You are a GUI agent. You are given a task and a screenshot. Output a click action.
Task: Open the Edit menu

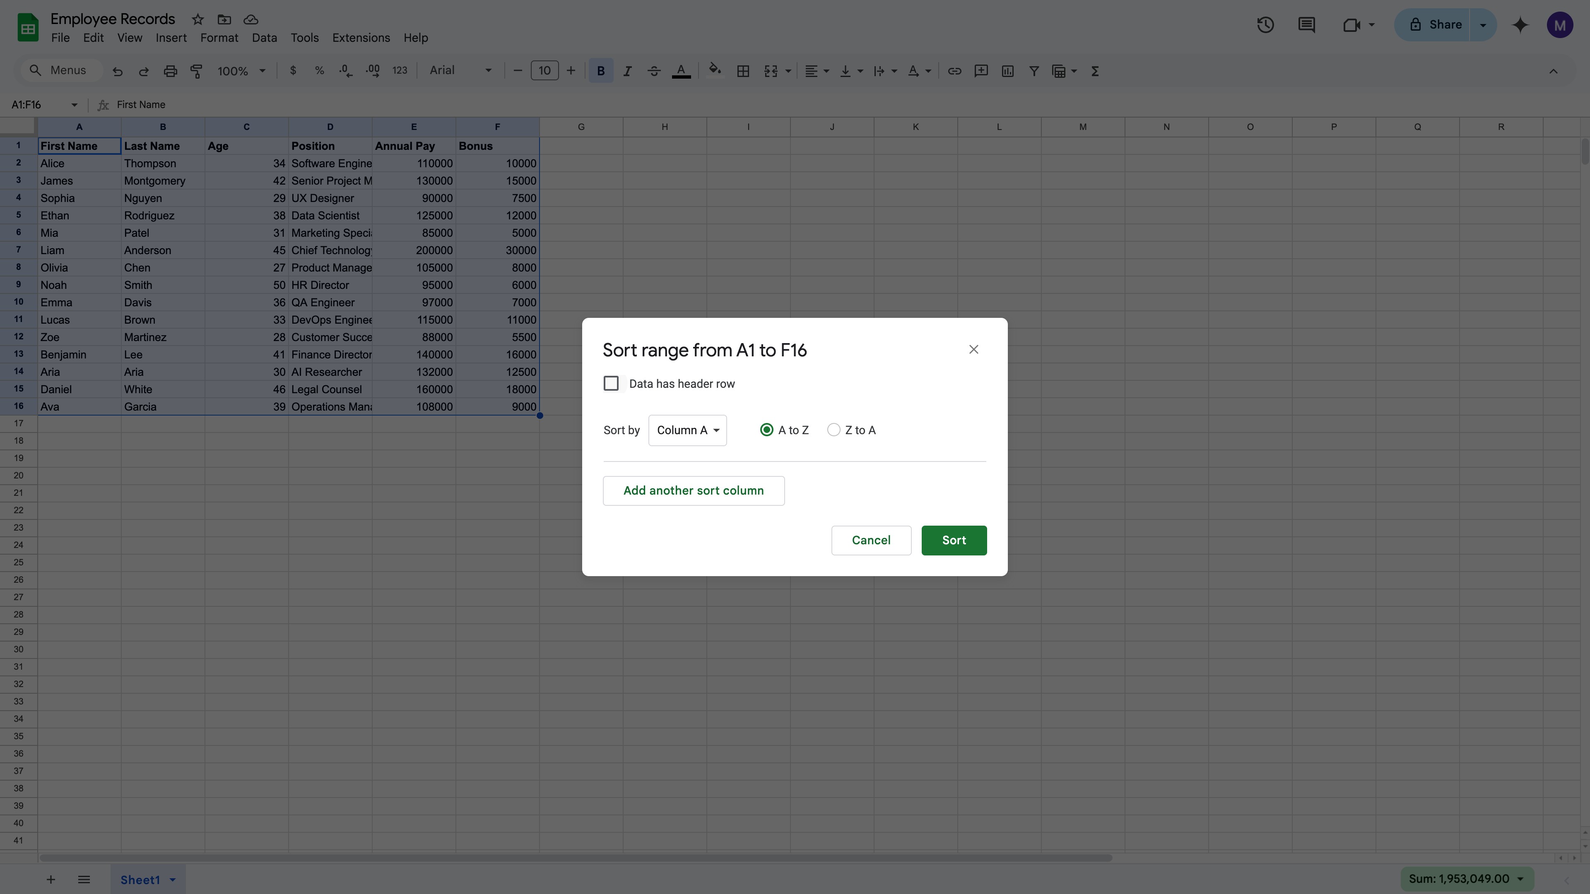[93, 38]
